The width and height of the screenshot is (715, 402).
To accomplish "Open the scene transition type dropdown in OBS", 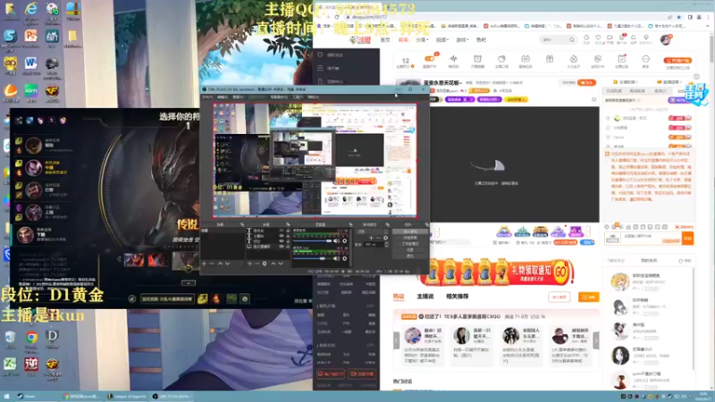I will tap(371, 231).
